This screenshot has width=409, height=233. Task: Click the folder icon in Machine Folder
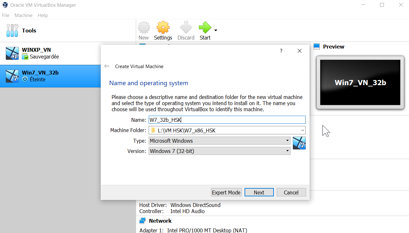153,130
